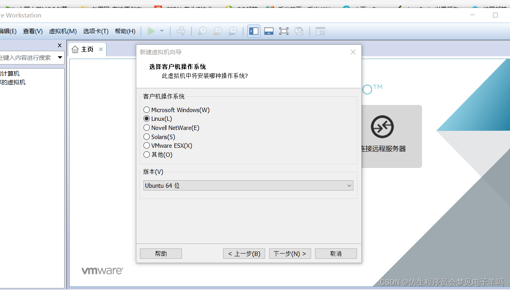Open the snapshot manager toolbar icon
Screen dimensions: 510x290
coord(233,31)
